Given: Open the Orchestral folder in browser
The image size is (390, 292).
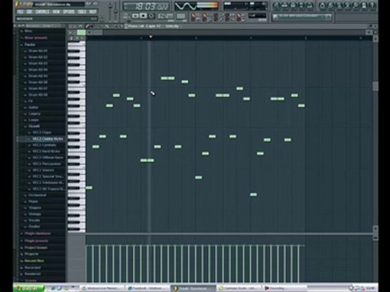Looking at the screenshot, I should (37, 195).
